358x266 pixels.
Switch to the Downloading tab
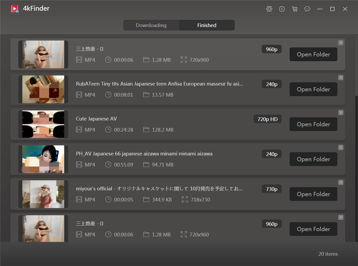(x=151, y=25)
